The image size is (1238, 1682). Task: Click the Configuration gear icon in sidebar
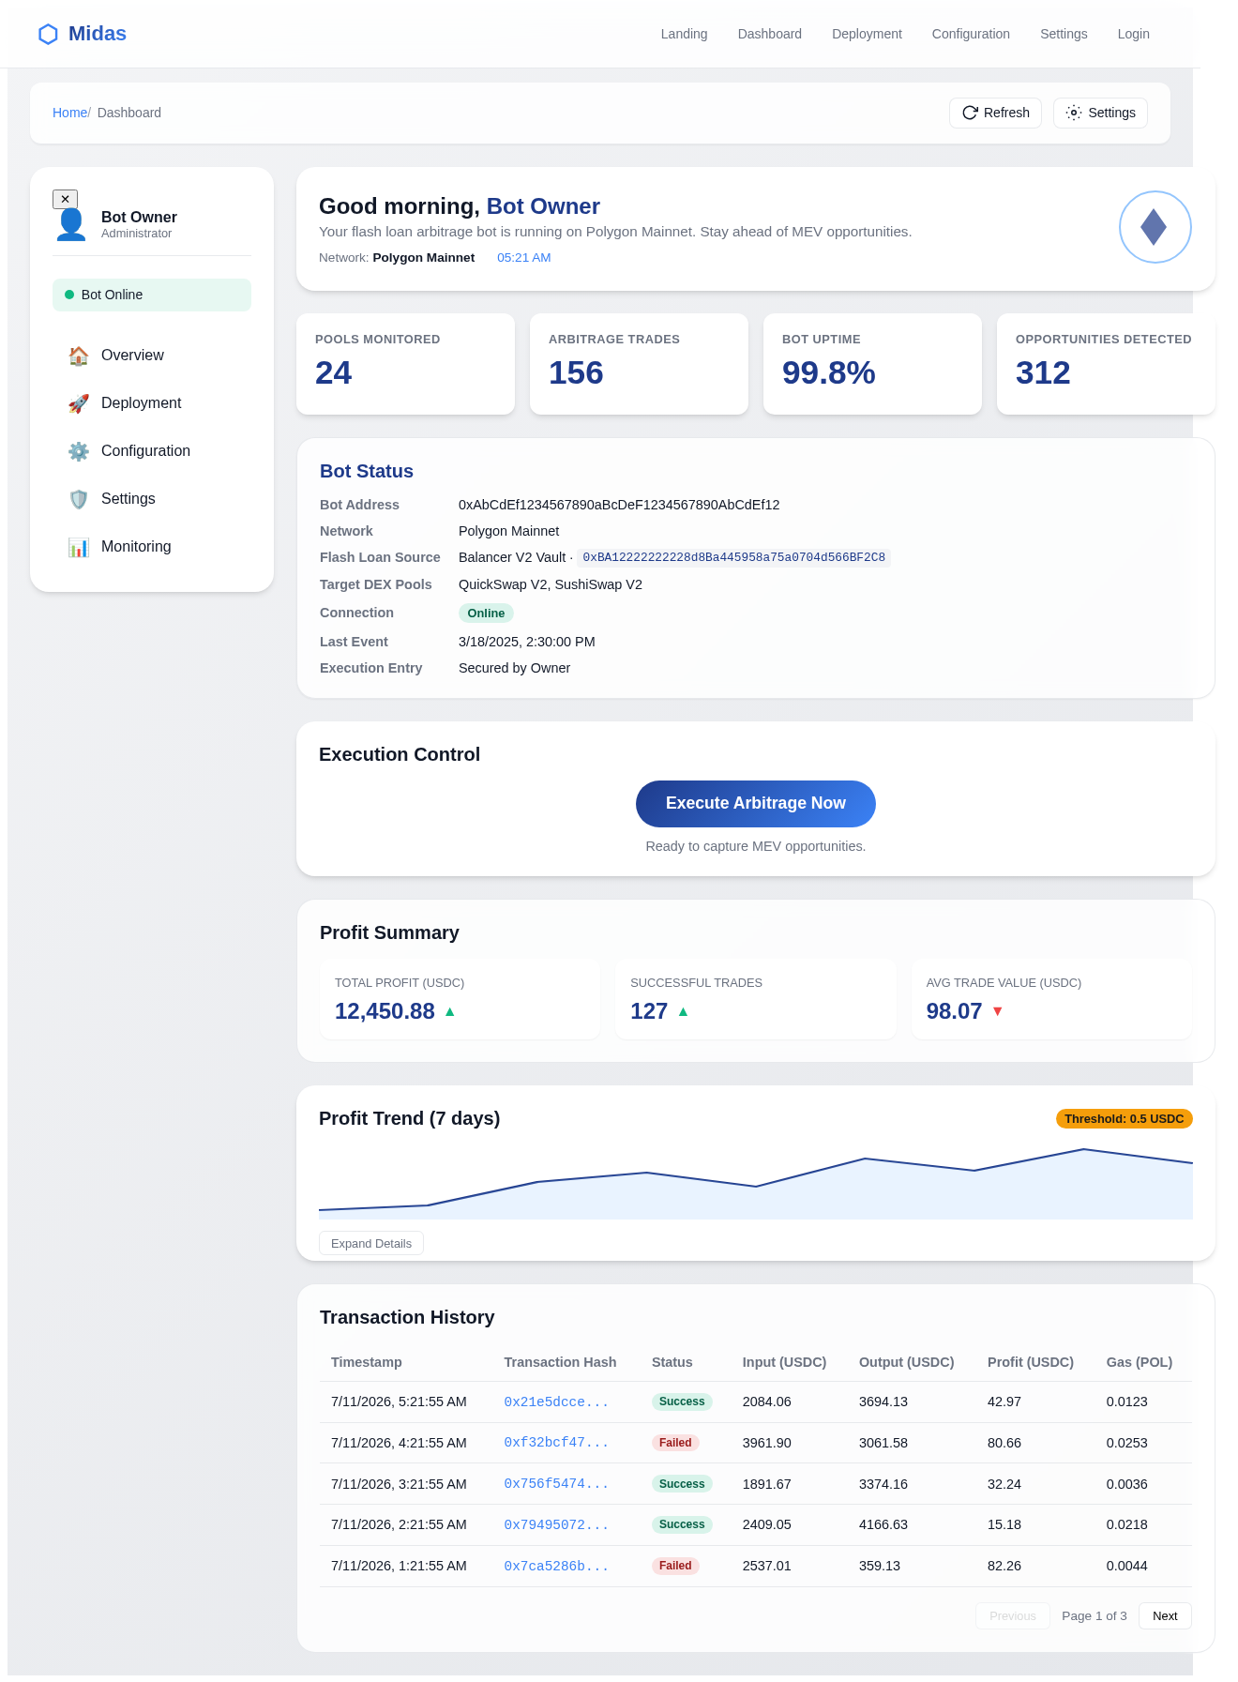(79, 451)
